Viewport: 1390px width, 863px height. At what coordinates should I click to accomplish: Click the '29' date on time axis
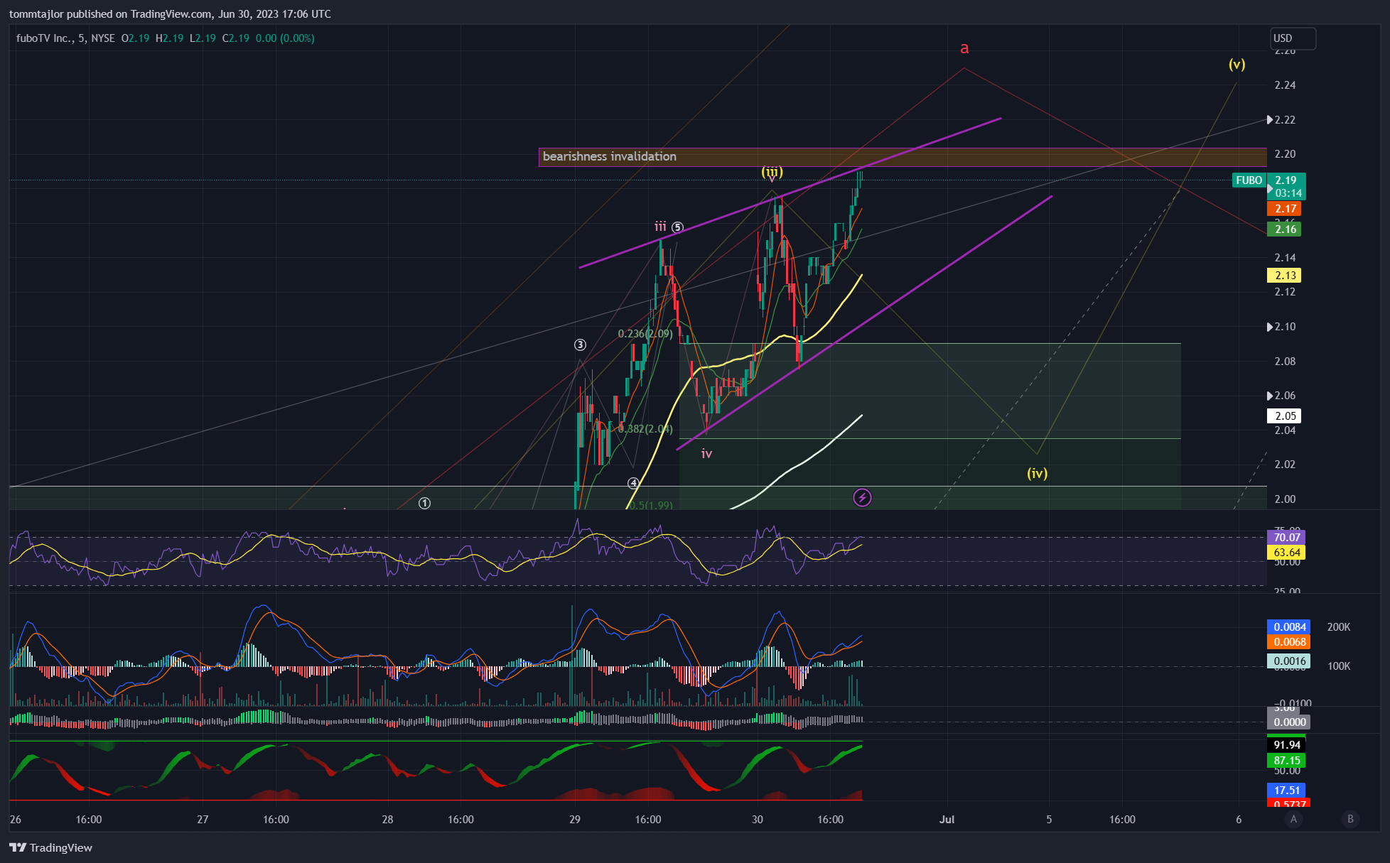pos(575,820)
